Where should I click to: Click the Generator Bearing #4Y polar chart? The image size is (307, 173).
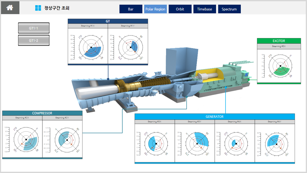[x=276, y=144]
